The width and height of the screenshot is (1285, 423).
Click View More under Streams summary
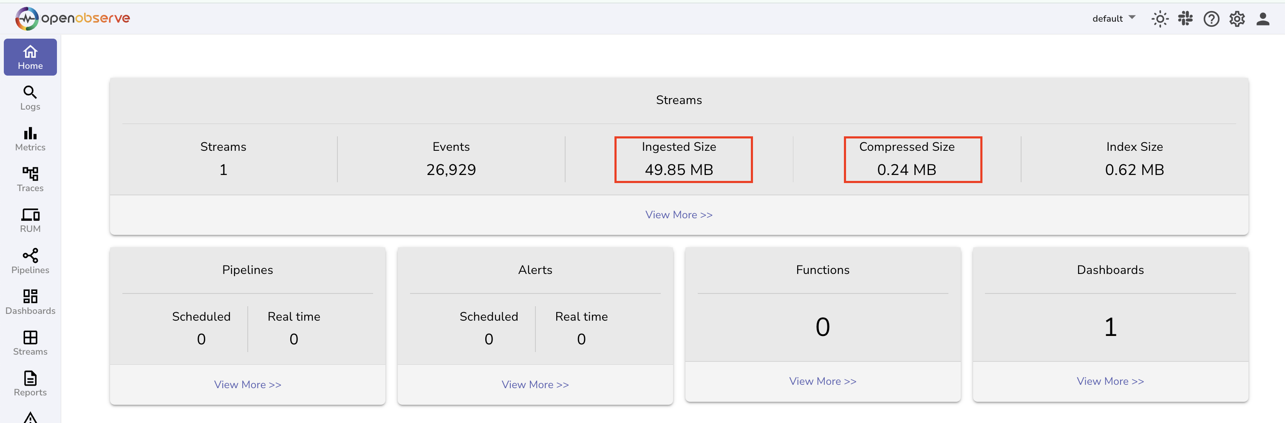click(x=679, y=214)
